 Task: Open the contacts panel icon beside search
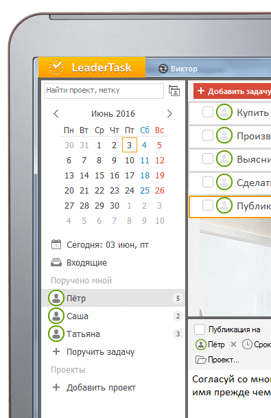pos(174,91)
